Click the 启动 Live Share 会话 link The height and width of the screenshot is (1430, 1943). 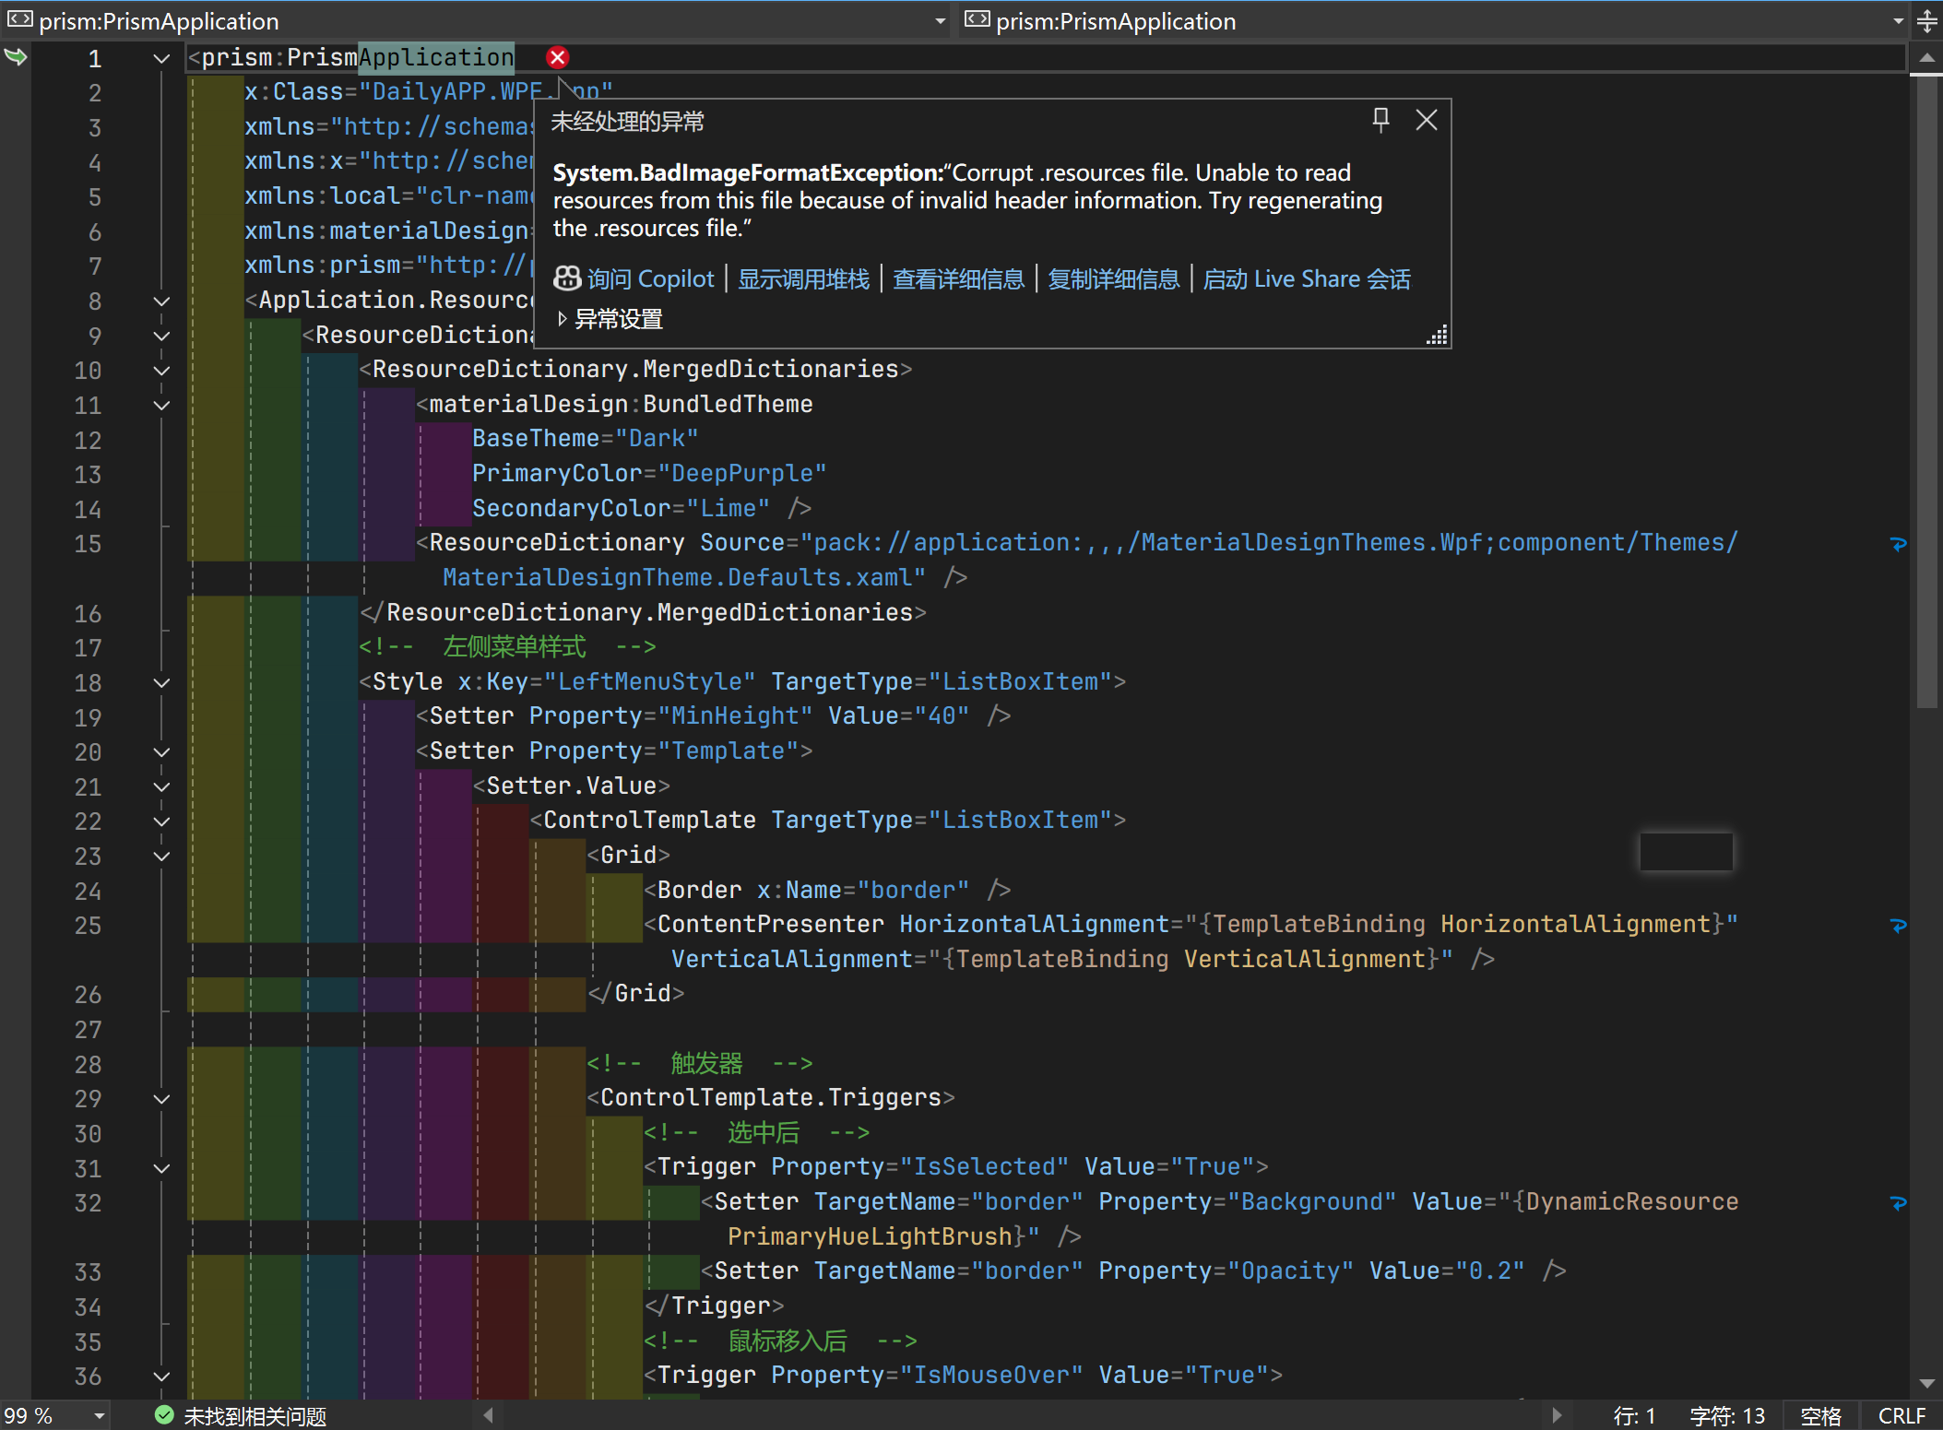tap(1306, 278)
